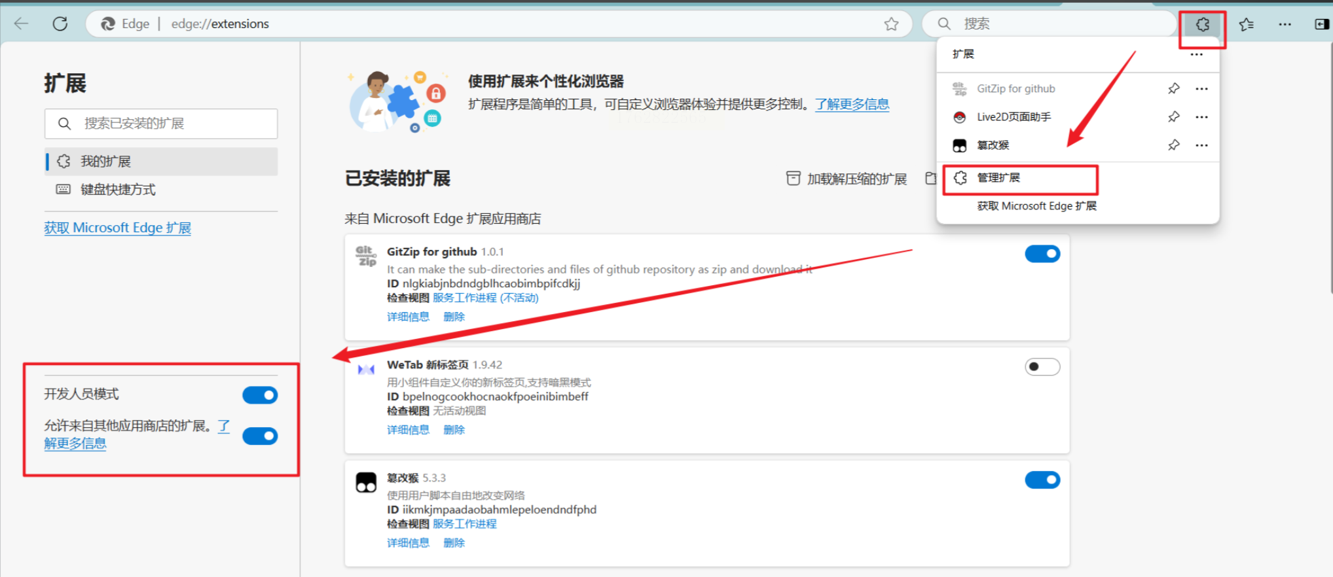This screenshot has width=1333, height=577.
Task: Click 加载解压缩的扩展 button
Action: [846, 179]
